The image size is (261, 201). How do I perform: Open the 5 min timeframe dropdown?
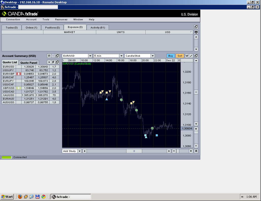tap(122, 56)
